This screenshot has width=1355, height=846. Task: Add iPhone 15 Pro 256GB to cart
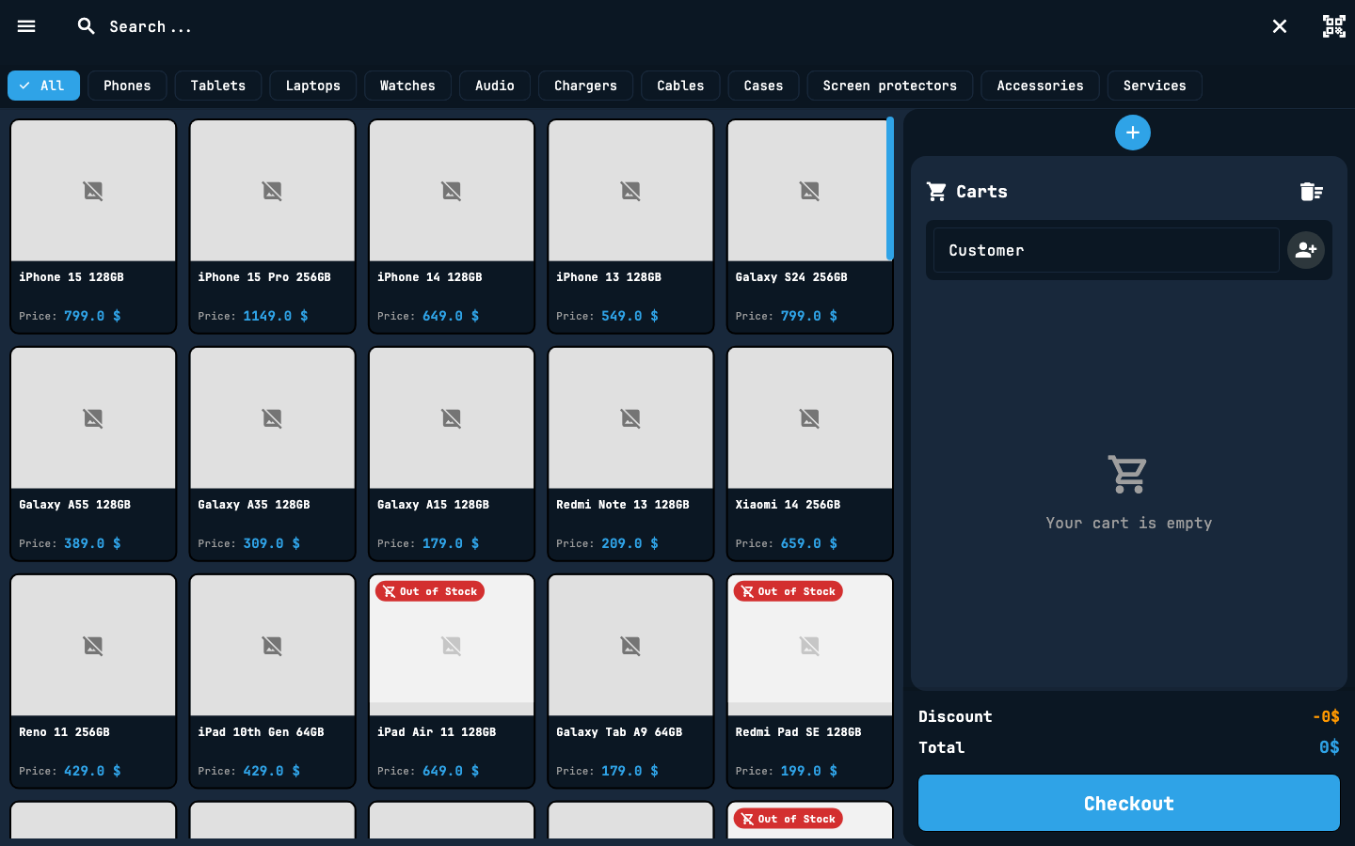pos(273,227)
